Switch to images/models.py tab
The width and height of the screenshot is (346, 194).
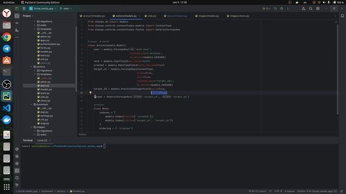[207, 16]
